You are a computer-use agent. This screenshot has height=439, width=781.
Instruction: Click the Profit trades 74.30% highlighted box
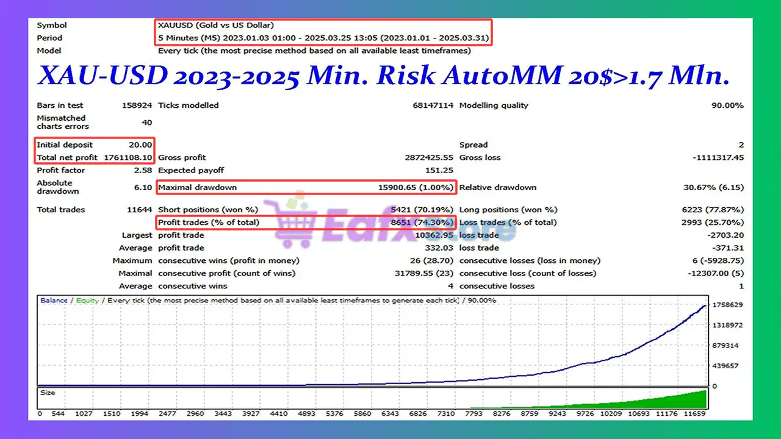pos(305,222)
